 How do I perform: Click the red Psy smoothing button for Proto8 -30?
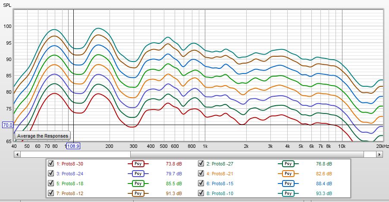click(x=138, y=164)
